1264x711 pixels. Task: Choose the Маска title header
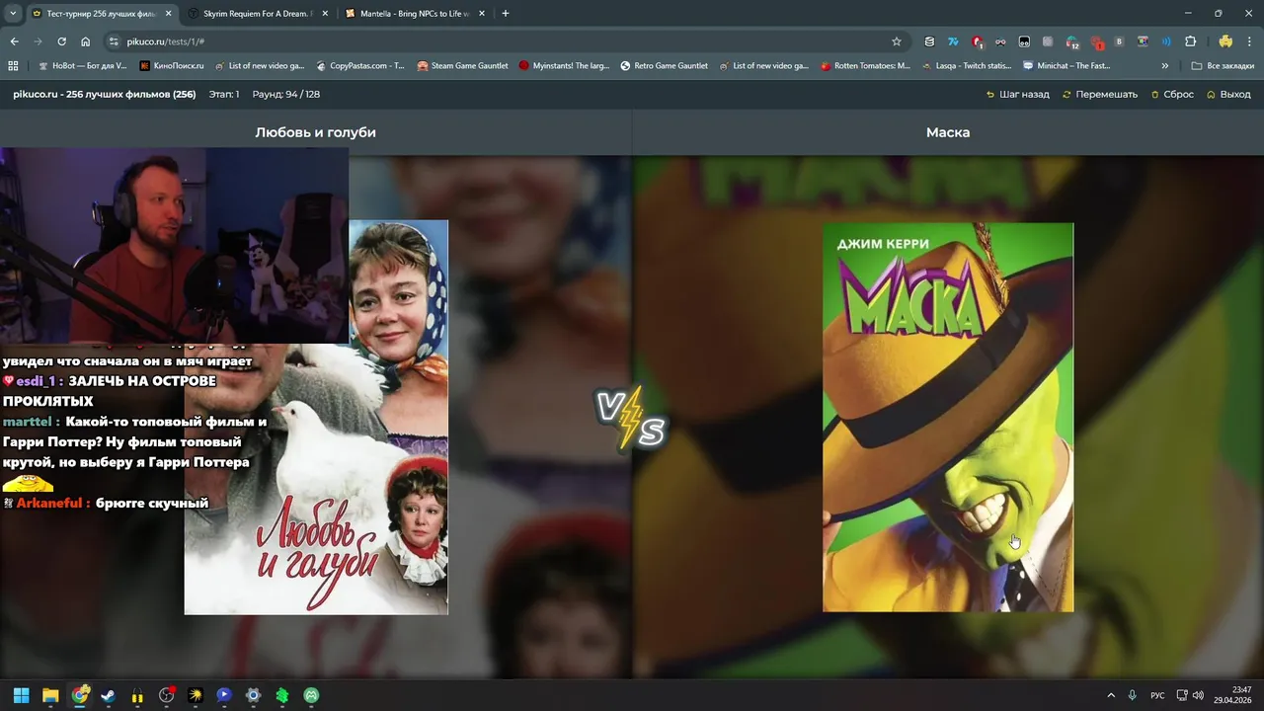tap(948, 132)
